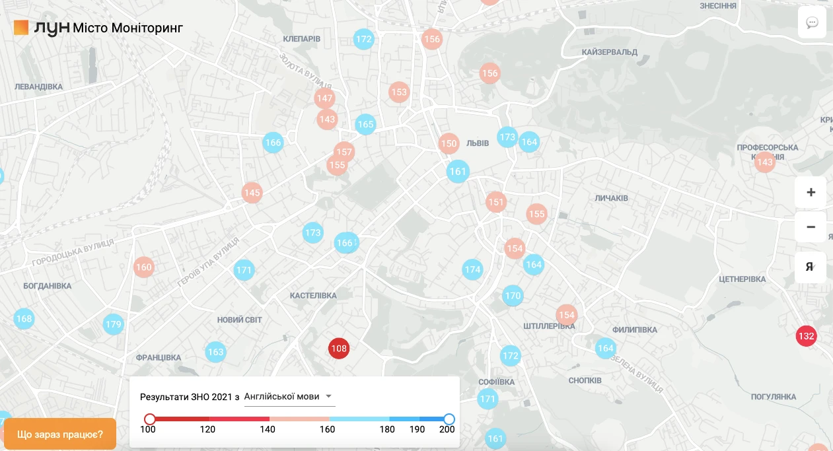Click the light blue 160-180 range segment
The height and width of the screenshot is (451, 833).
click(359, 419)
